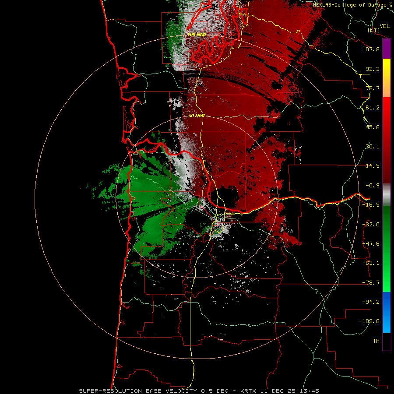Click the 30.1 legend value
The width and height of the screenshot is (394, 394).
click(373, 147)
